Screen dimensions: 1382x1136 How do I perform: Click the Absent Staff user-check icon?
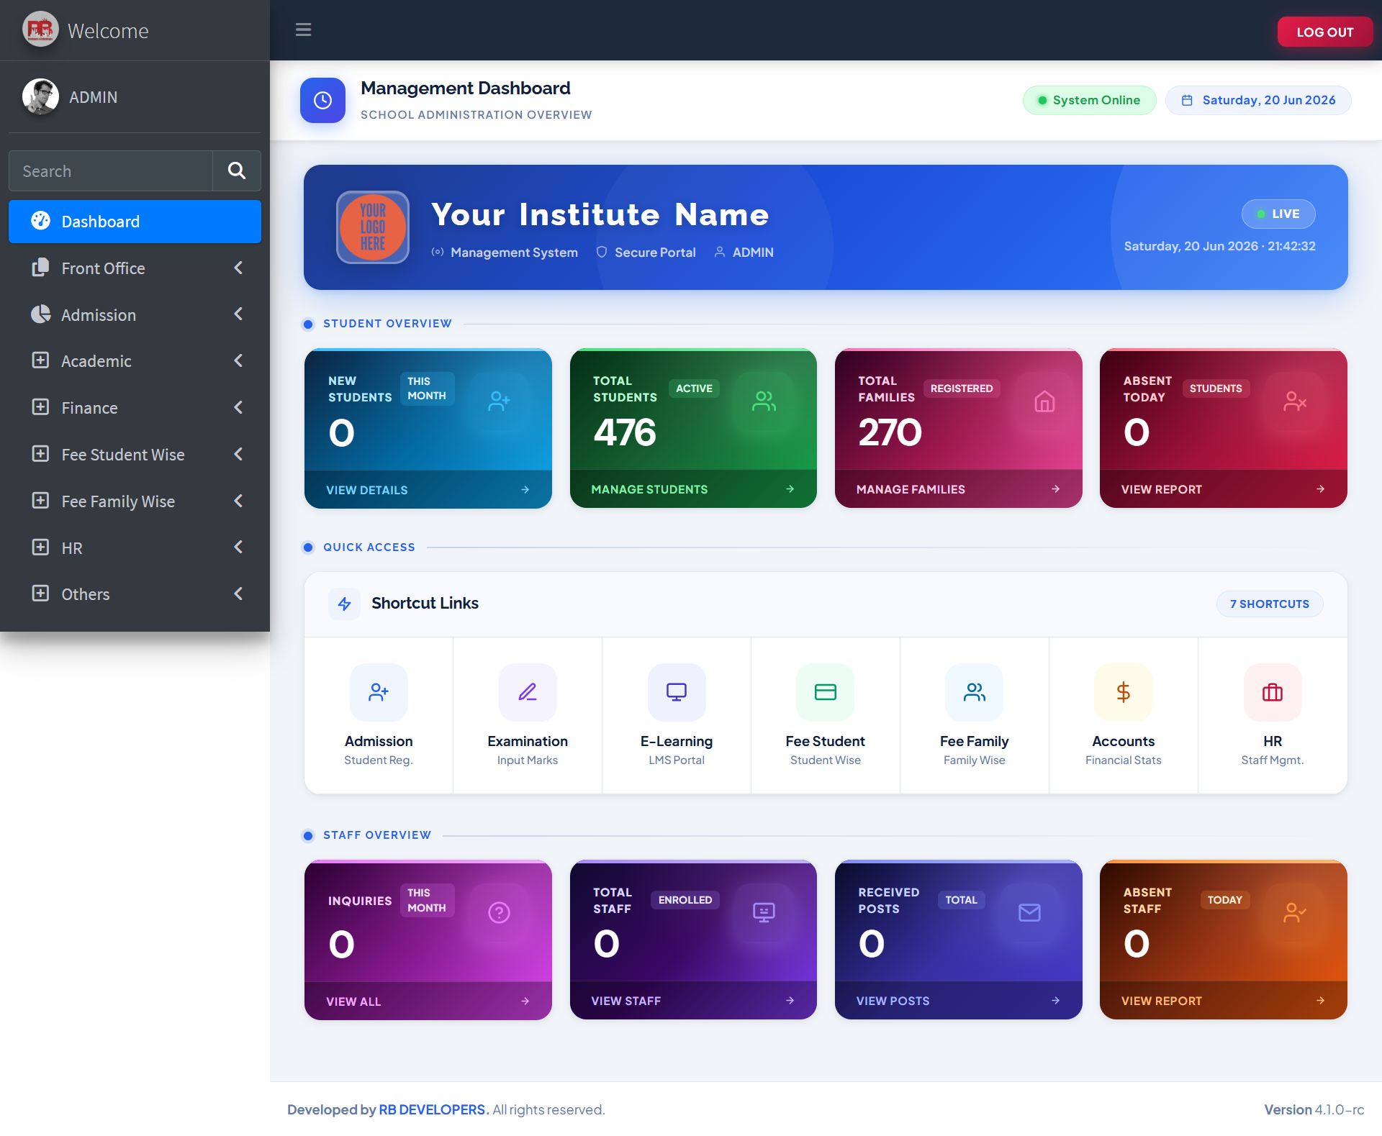click(1294, 913)
